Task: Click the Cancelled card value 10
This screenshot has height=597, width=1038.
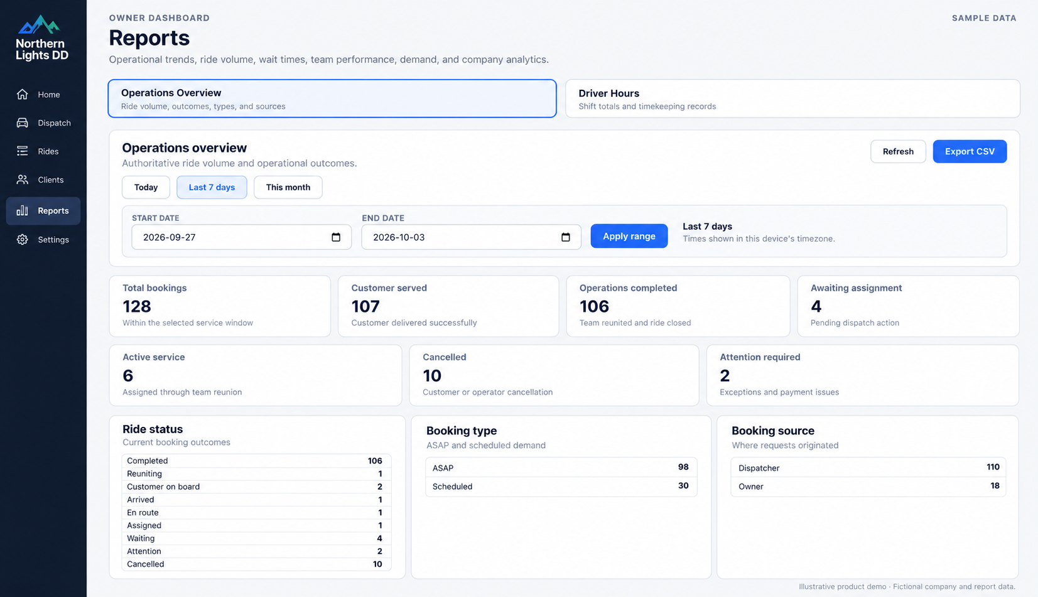Action: pyautogui.click(x=432, y=375)
